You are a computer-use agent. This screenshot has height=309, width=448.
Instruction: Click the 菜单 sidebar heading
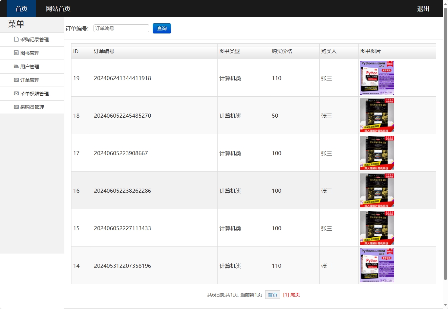click(16, 24)
